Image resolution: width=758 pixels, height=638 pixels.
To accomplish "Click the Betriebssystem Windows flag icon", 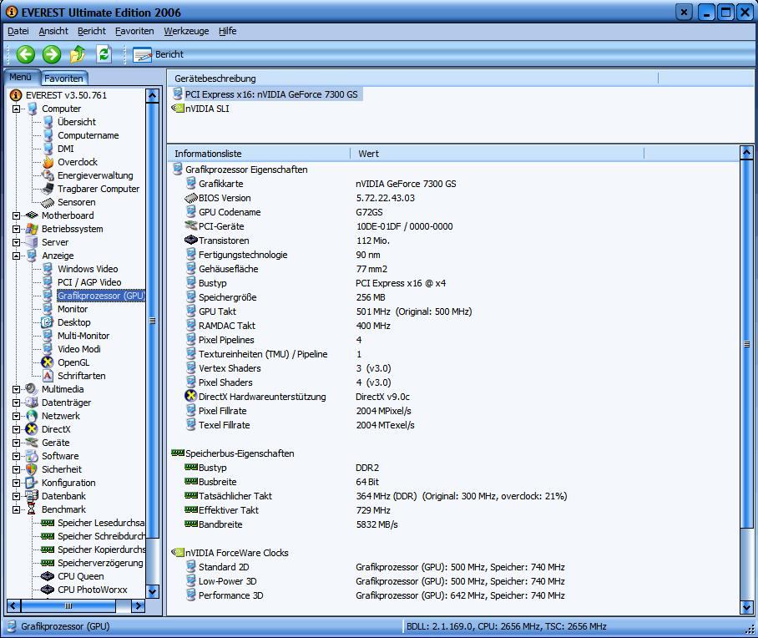I will click(x=32, y=229).
